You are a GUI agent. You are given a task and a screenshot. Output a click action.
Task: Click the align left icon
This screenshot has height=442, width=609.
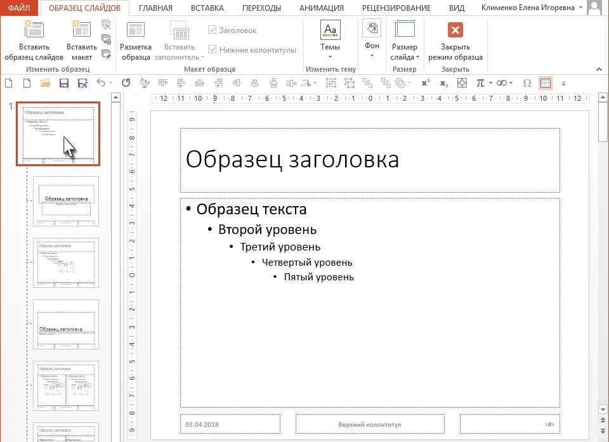click(181, 82)
